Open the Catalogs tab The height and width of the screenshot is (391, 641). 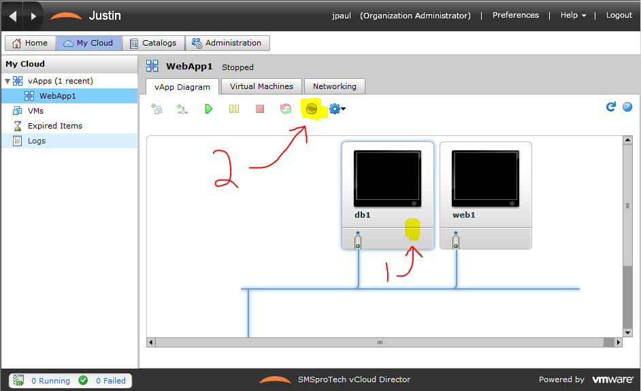(x=153, y=43)
